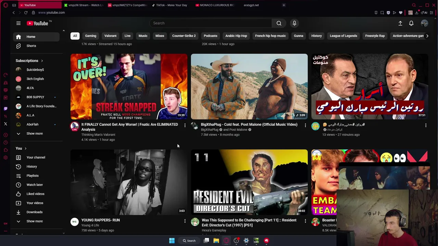Open Shorts in the YouTube sidebar
The height and width of the screenshot is (246, 438).
[36, 46]
